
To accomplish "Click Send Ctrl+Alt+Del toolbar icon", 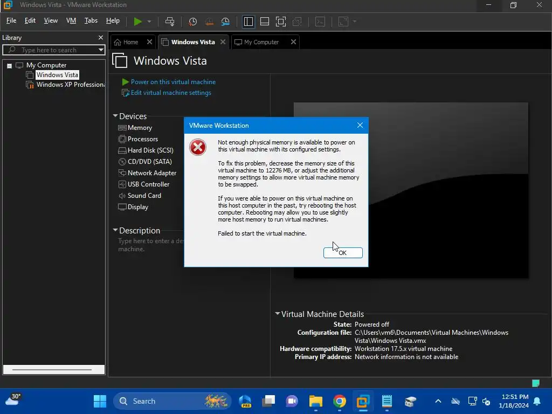I will coord(170,22).
